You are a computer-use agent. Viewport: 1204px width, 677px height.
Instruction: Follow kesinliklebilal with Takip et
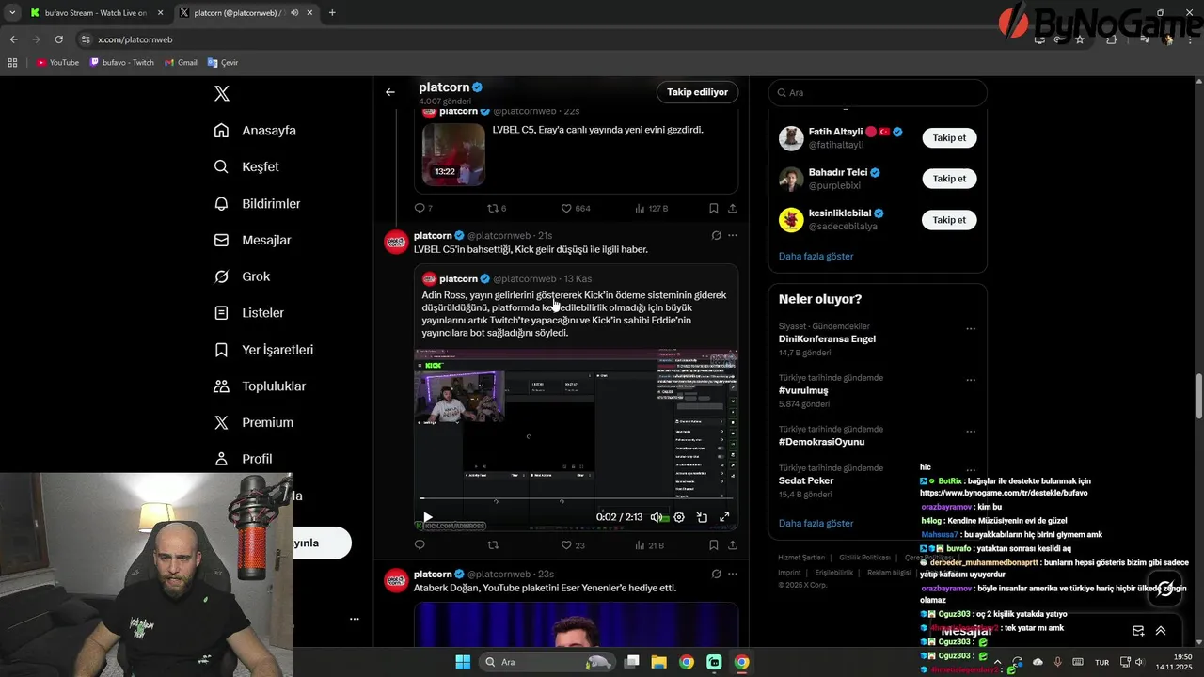pos(949,220)
